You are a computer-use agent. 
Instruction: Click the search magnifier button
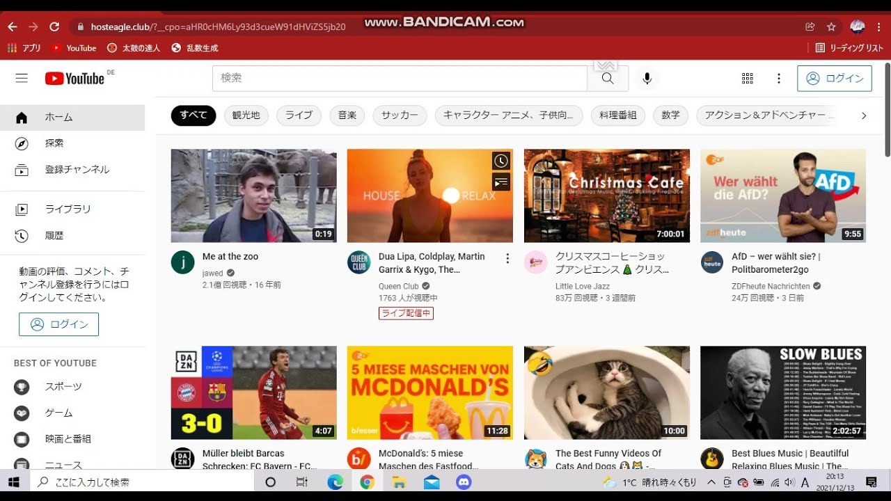(607, 78)
